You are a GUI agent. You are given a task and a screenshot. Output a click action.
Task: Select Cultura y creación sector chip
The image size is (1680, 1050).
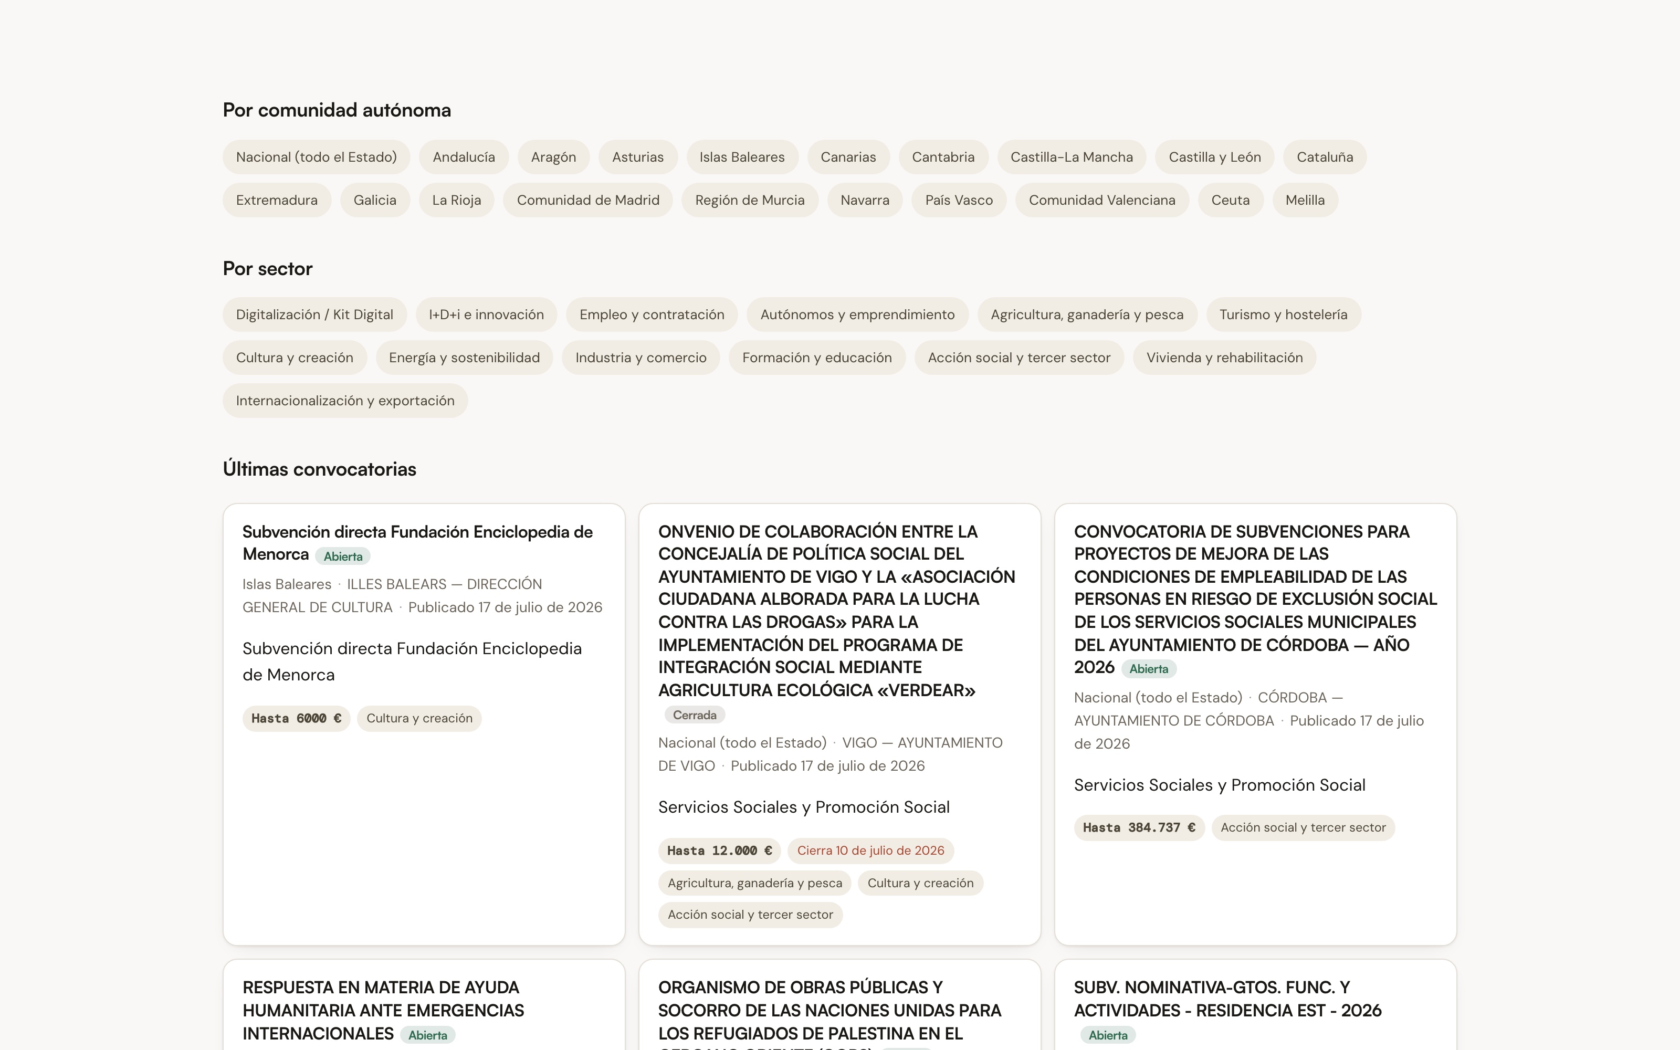click(295, 358)
